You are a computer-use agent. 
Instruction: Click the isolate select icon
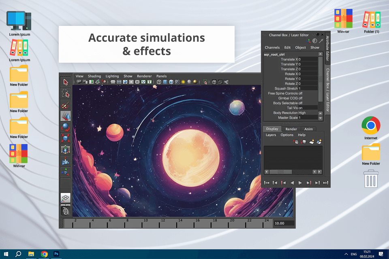pos(205,82)
